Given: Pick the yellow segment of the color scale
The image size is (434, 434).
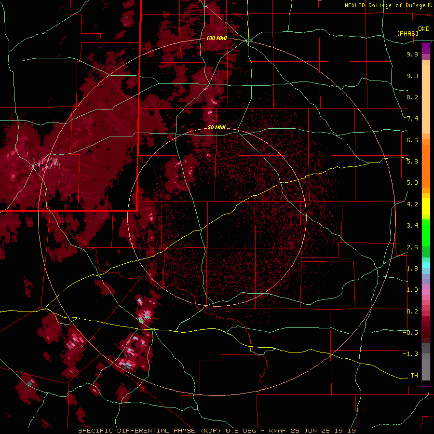Looking at the screenshot, I should pos(426,206).
